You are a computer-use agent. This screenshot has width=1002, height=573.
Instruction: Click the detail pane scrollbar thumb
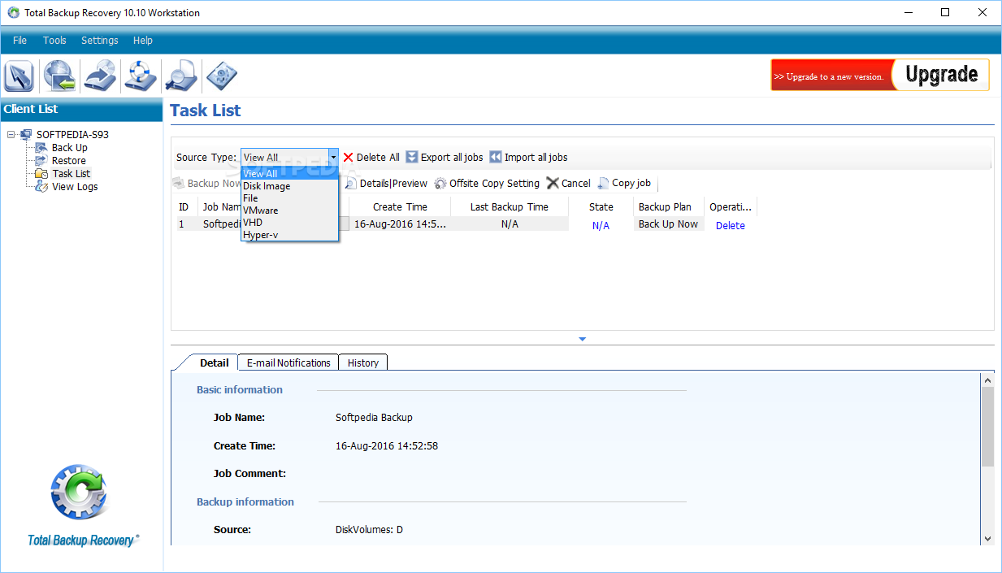987,427
